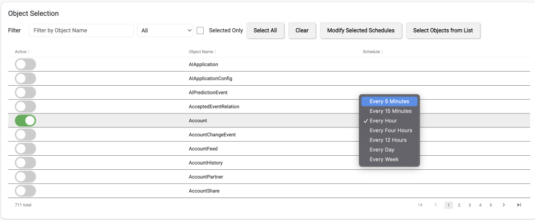Select Every Week schedule option
This screenshot has height=220, width=535.
[x=389, y=159]
